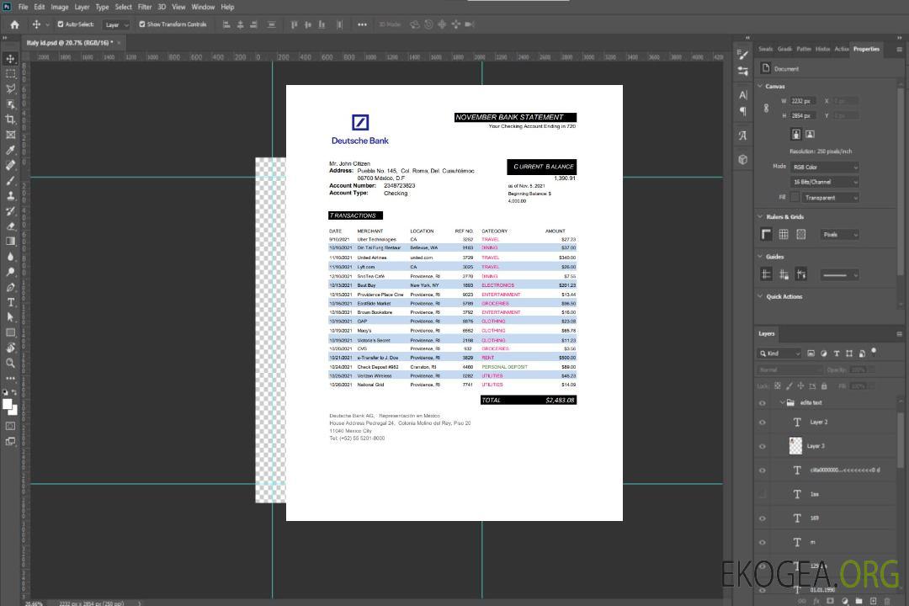Open the Layer menu
The height and width of the screenshot is (606, 909).
(x=82, y=7)
